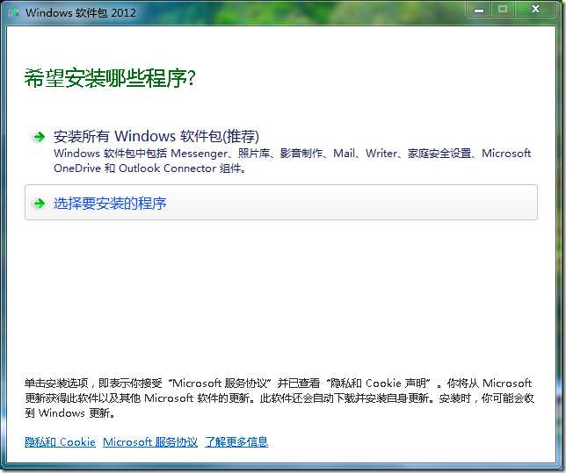Viewport: 566px width, 473px height.
Task: Click the green arrow beside 安装所有 Windows 软件包
Action: (39, 137)
